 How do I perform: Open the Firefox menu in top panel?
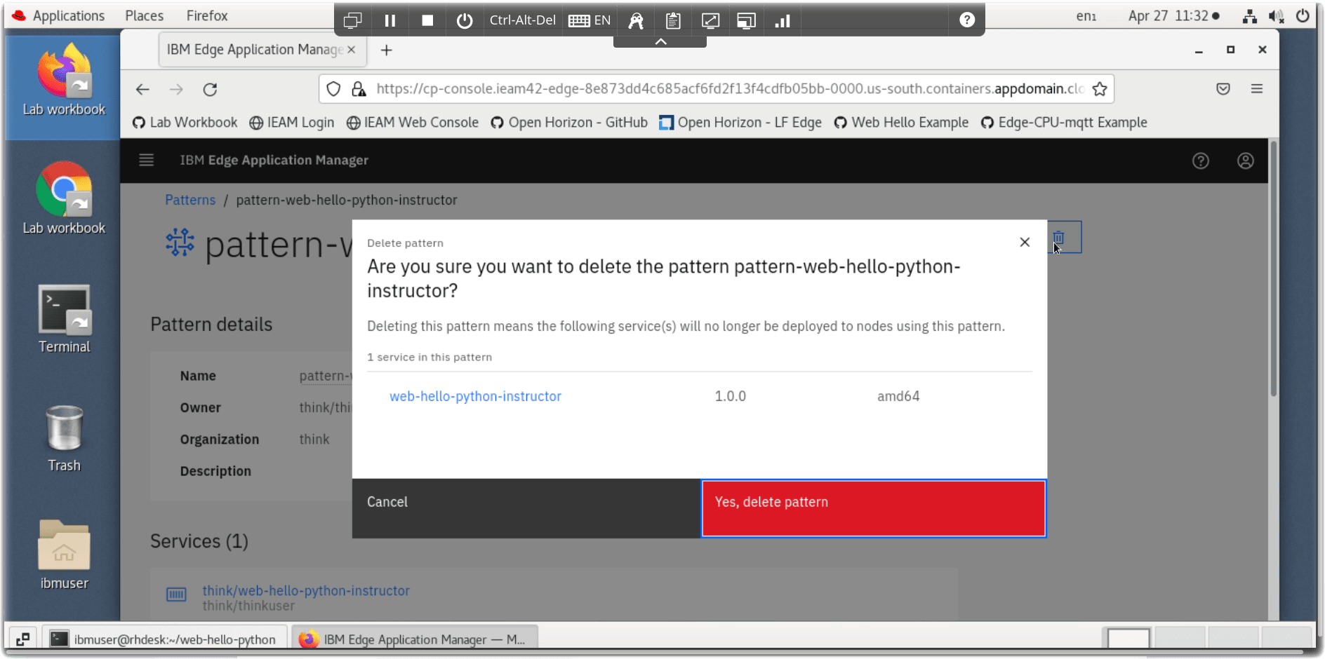pos(207,15)
